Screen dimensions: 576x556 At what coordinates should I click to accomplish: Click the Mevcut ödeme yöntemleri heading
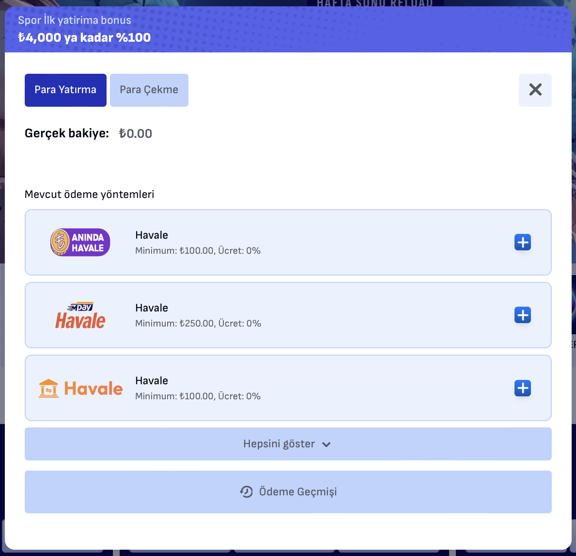click(89, 194)
